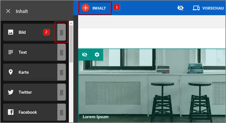Click the Vorschau device preview icon
Screen dimensions: 226x123
196,8
